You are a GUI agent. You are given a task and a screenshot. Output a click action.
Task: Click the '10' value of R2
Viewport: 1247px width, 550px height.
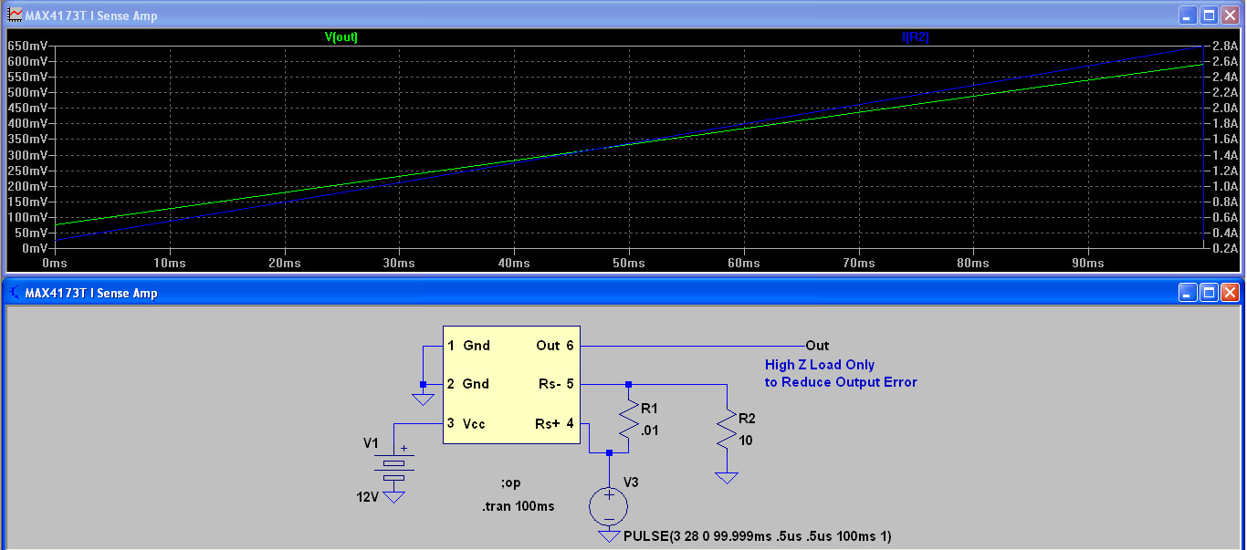click(x=746, y=440)
